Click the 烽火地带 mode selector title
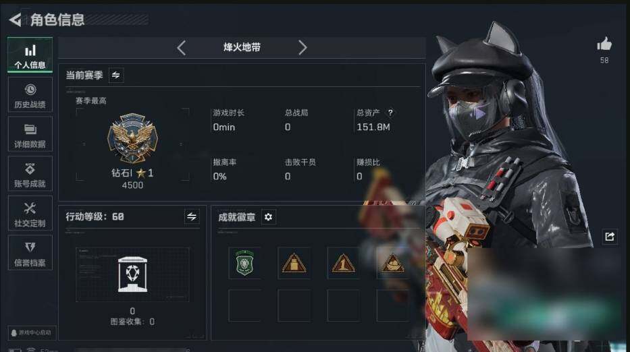Image resolution: width=630 pixels, height=352 pixels. 242,47
